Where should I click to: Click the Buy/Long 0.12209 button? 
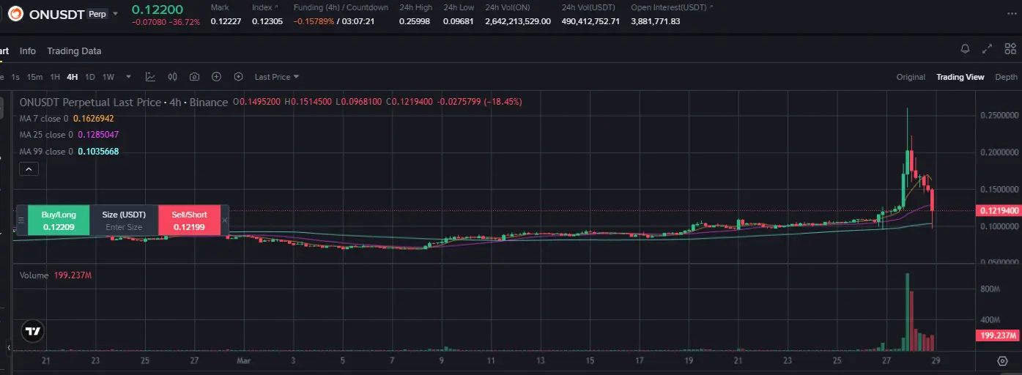(x=59, y=220)
